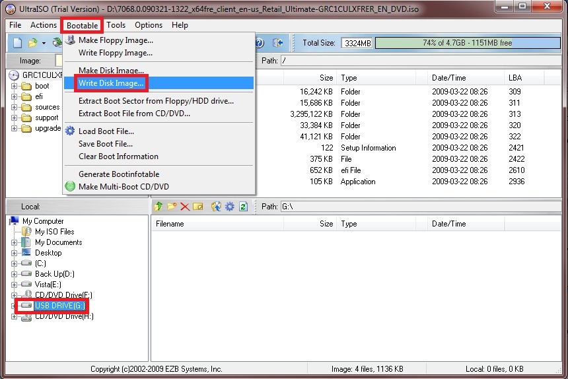The height and width of the screenshot is (379, 568).
Task: Click the Make Floppy Image icon in menu
Action: [70, 40]
